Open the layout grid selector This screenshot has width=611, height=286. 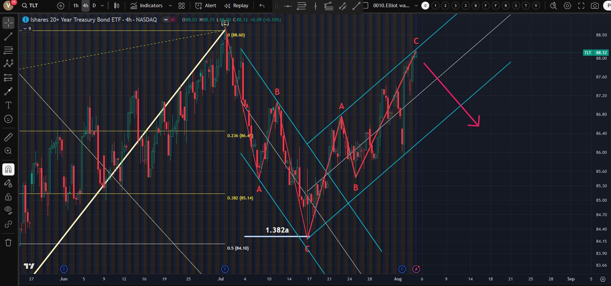[181, 6]
